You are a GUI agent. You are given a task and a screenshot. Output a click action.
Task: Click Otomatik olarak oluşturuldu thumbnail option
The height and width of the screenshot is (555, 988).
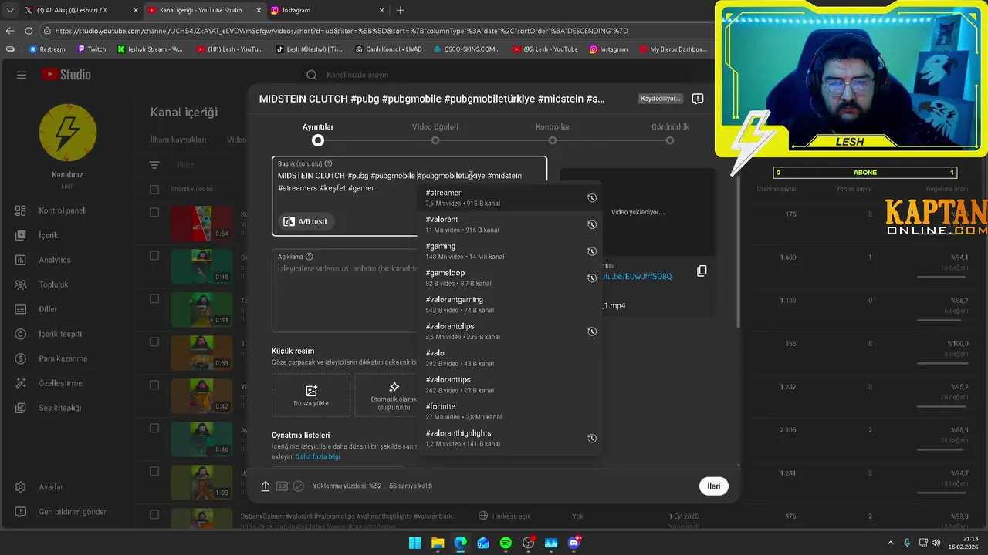point(394,395)
